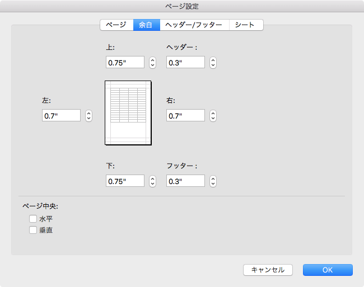This screenshot has height=287, width=364.
Task: Click the 下 margin stepper arrows
Action: tap(152, 181)
